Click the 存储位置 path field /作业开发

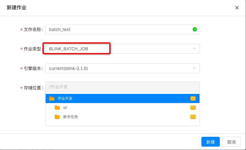tap(122, 87)
